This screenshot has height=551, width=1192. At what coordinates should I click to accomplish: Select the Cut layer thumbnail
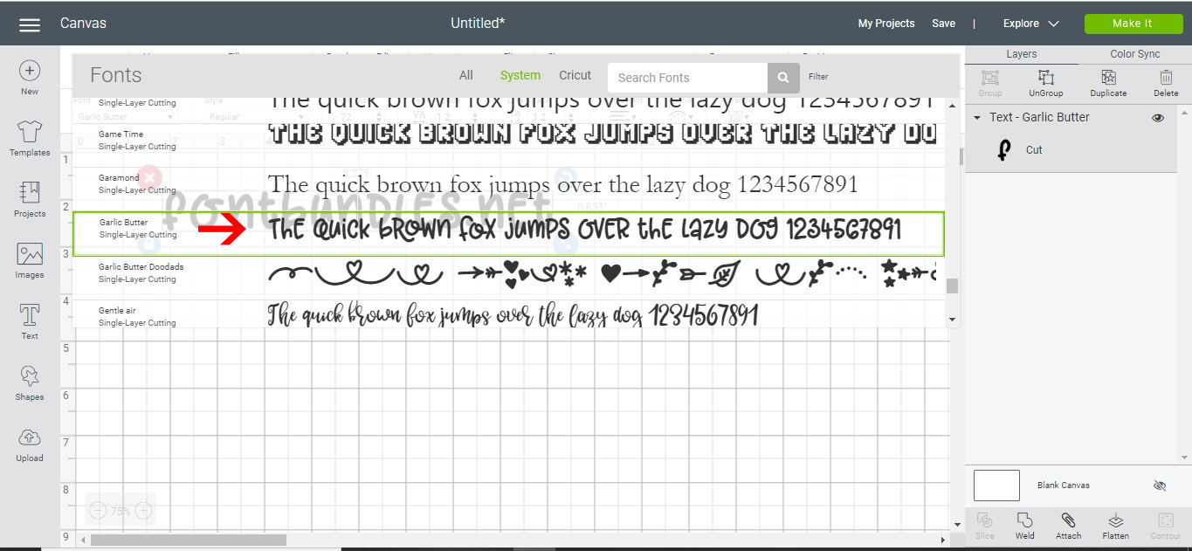pos(1004,150)
